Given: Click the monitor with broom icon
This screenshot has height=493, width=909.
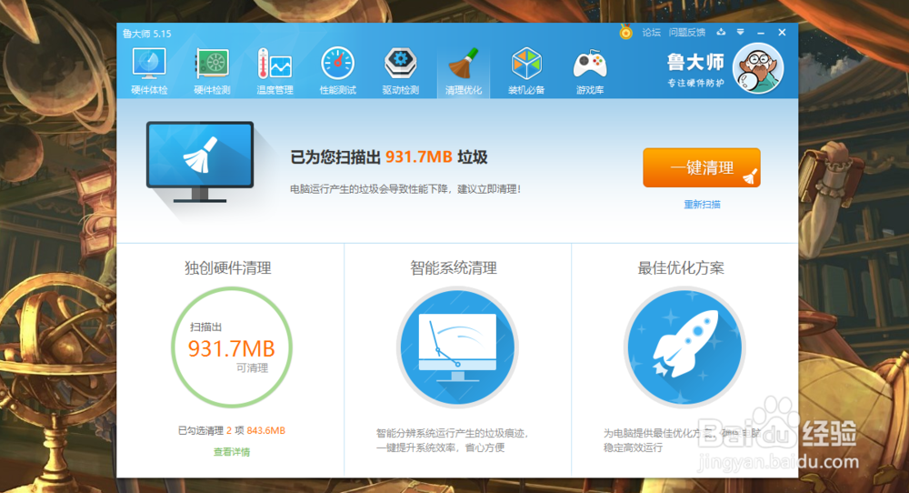Looking at the screenshot, I should [x=200, y=162].
